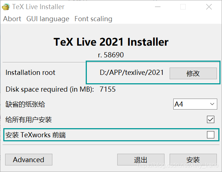The width and height of the screenshot is (222, 172).
Task: Open the Advanced settings button
Action: pyautogui.click(x=29, y=160)
